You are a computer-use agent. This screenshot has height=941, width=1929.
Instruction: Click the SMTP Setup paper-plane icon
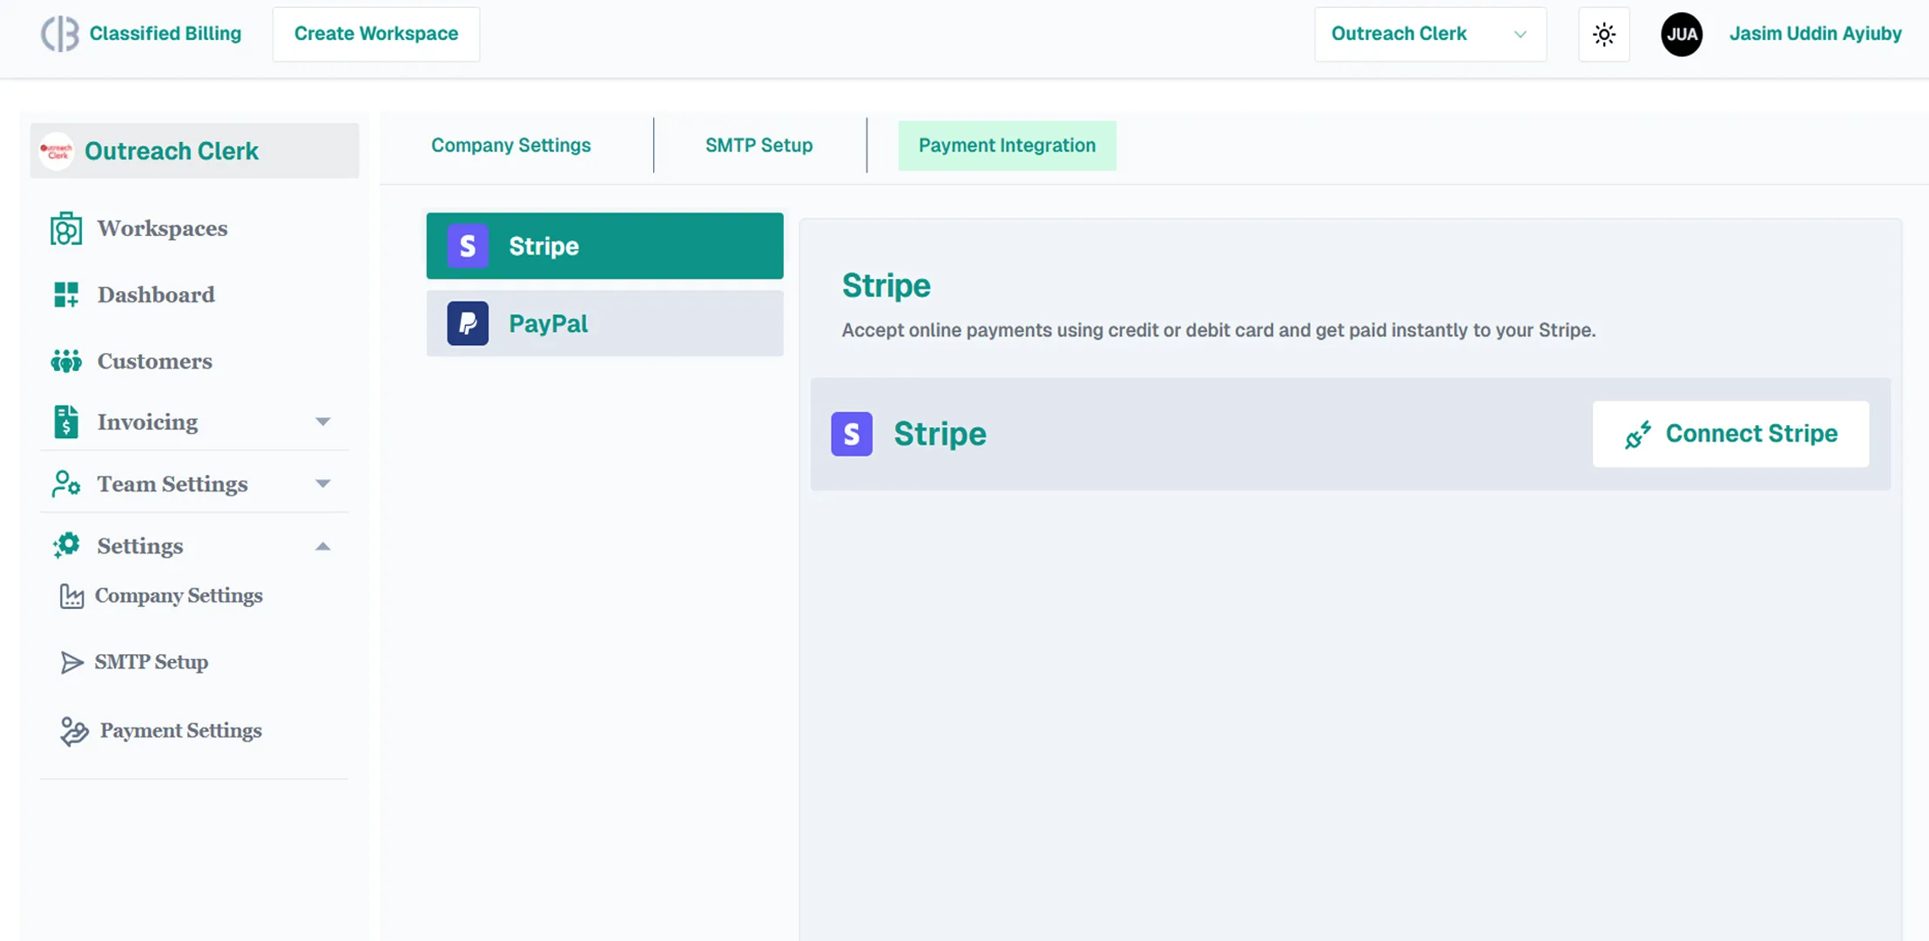coord(71,662)
